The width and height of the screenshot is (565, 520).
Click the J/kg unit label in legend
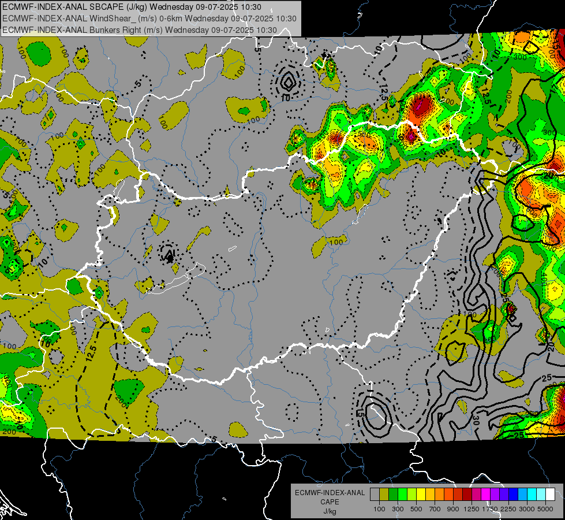coord(330,511)
